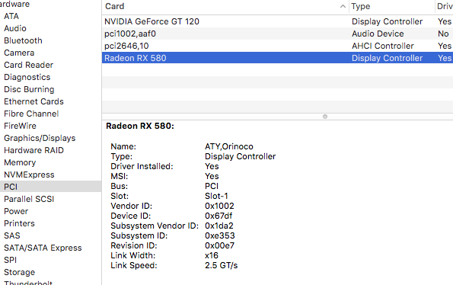Click the Device ID value 0x67df
This screenshot has height=285, width=453.
[x=219, y=216]
